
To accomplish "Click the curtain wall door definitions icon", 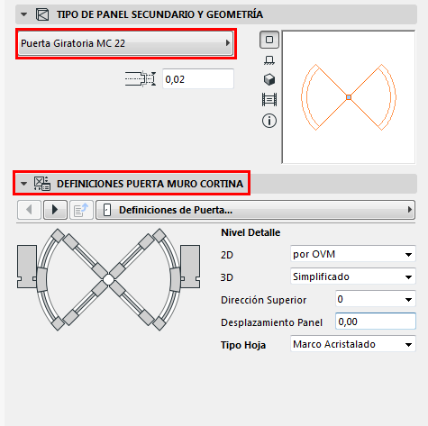I will (x=41, y=184).
